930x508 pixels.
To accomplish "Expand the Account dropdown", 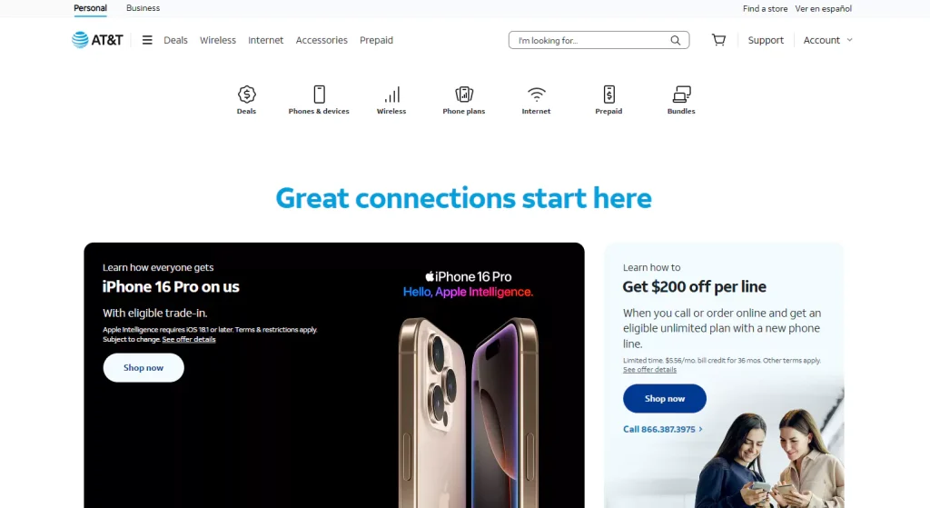I will click(x=828, y=40).
